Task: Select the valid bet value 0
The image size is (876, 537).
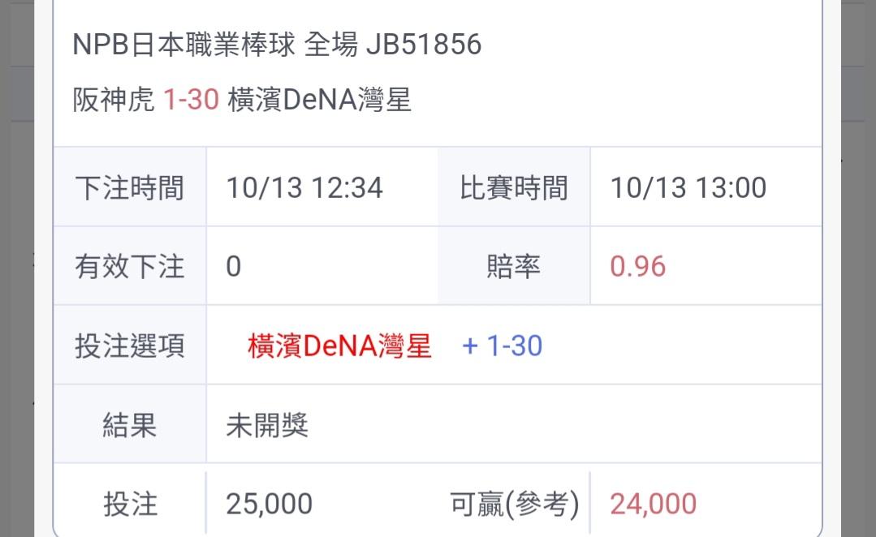Action: (234, 266)
